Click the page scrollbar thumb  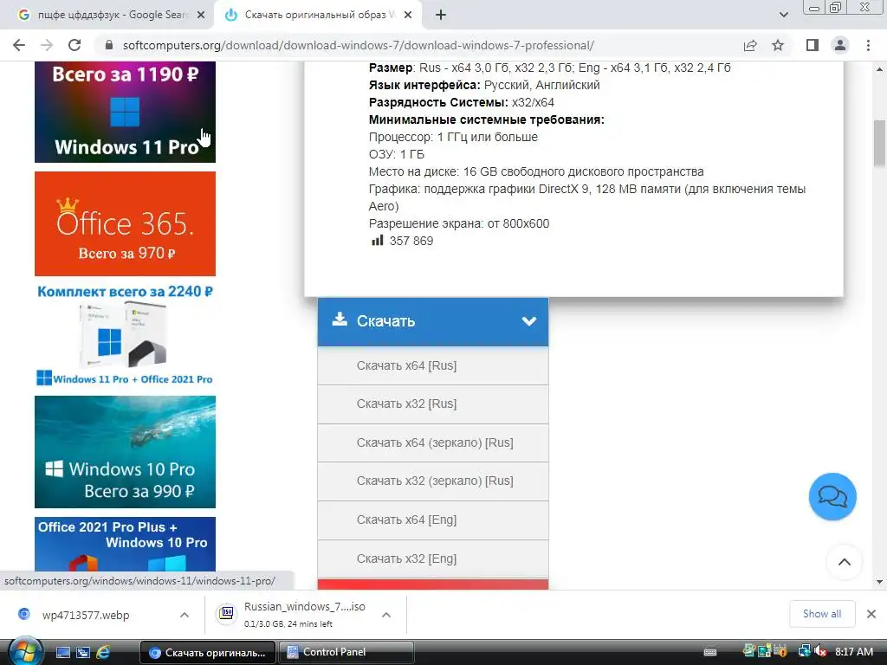point(879,143)
